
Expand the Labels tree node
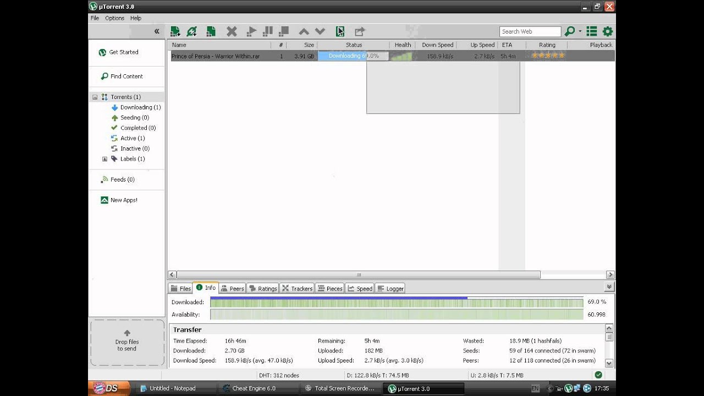point(105,159)
